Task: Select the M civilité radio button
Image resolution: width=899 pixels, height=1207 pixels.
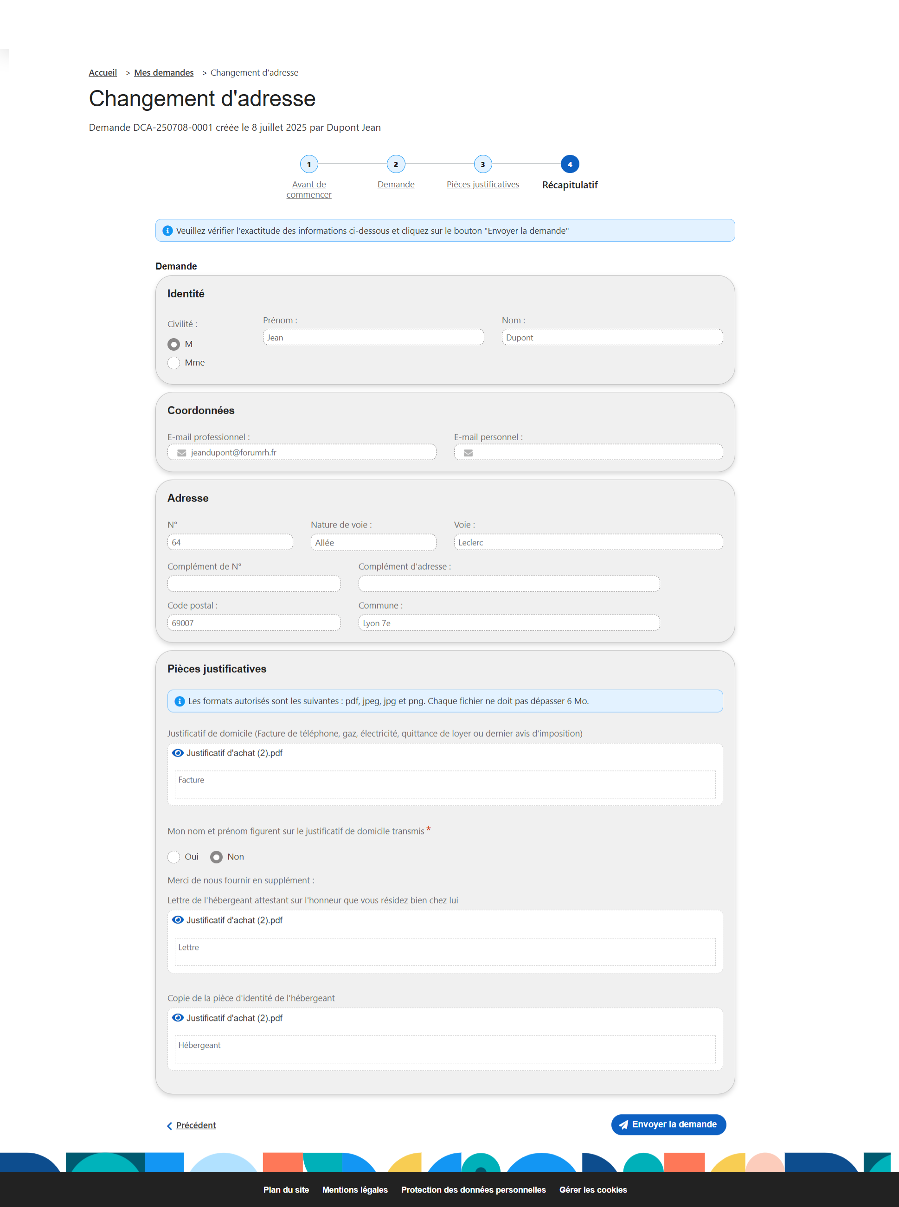Action: pyautogui.click(x=173, y=345)
